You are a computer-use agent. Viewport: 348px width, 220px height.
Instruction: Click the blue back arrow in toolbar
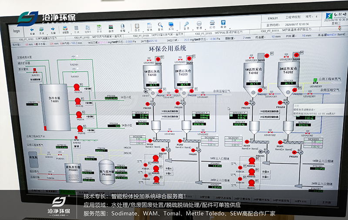[32, 30]
